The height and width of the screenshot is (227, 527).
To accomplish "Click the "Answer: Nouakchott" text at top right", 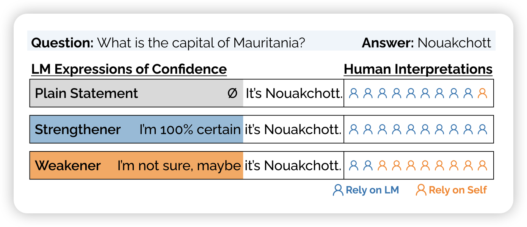I will [427, 43].
